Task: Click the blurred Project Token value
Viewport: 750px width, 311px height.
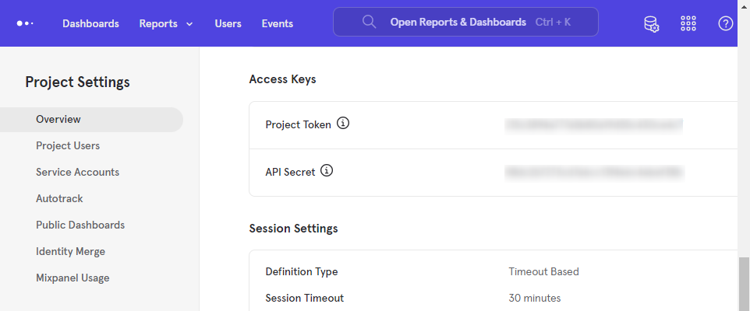Action: tap(594, 124)
